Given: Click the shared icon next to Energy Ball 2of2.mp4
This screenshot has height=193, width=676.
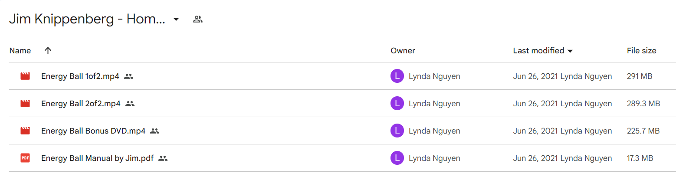Looking at the screenshot, I should coord(130,104).
